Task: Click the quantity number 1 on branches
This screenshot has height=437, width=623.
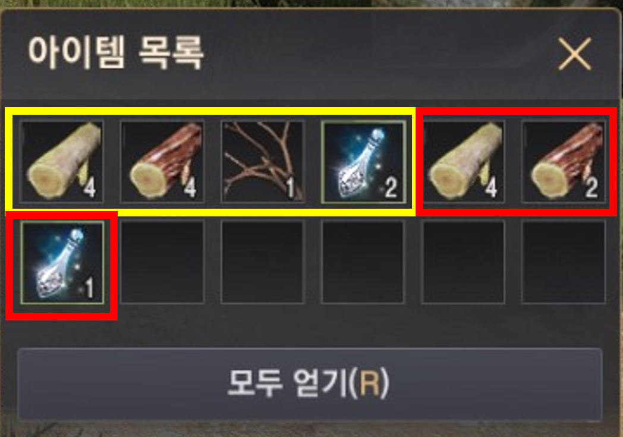Action: click(291, 187)
